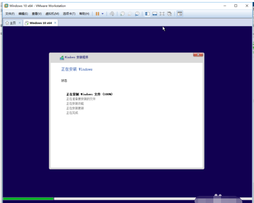Click the green installation progress bar
Image resolution: width=254 pixels, height=203 pixels.
click(x=28, y=198)
